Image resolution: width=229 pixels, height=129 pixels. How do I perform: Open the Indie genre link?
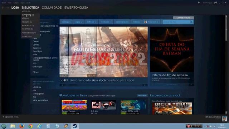35,54
